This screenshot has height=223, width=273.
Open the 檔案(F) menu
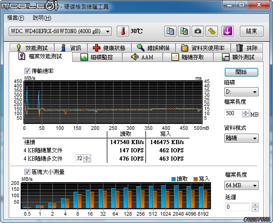tap(16, 18)
